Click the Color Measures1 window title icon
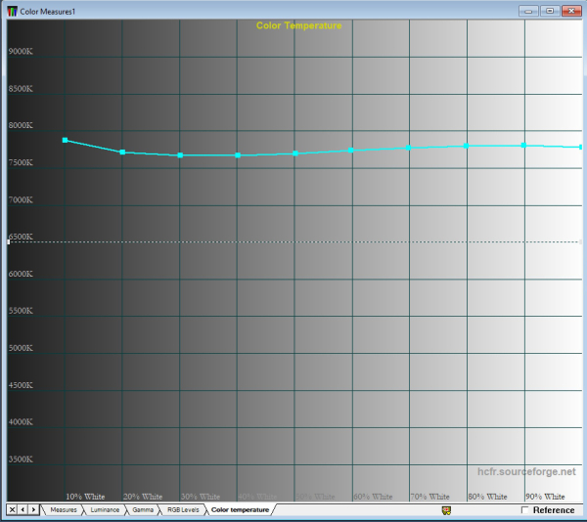587x522 pixels. click(13, 11)
